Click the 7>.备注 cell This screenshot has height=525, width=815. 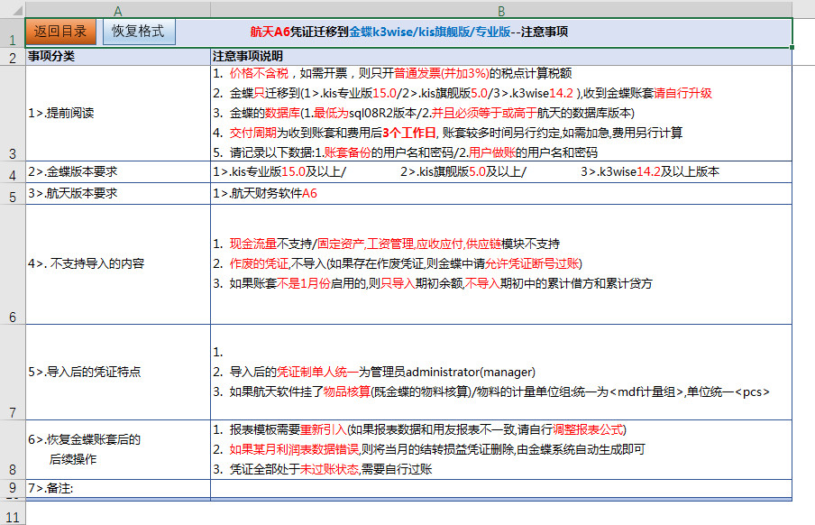117,488
